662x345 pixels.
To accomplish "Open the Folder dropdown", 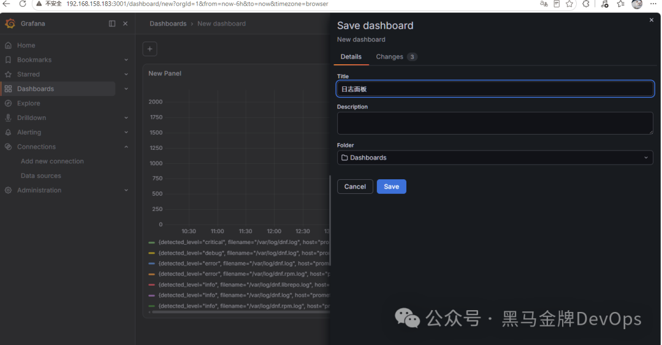I will point(495,158).
